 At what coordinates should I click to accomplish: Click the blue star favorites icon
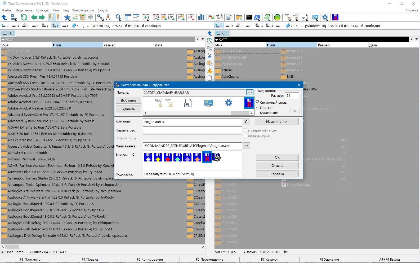(x=67, y=17)
